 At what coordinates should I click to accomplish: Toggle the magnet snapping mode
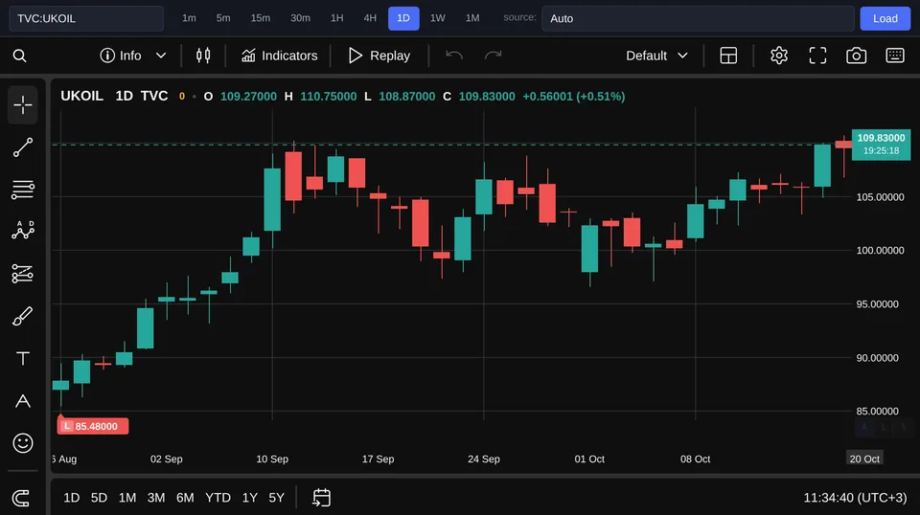[x=21, y=498]
